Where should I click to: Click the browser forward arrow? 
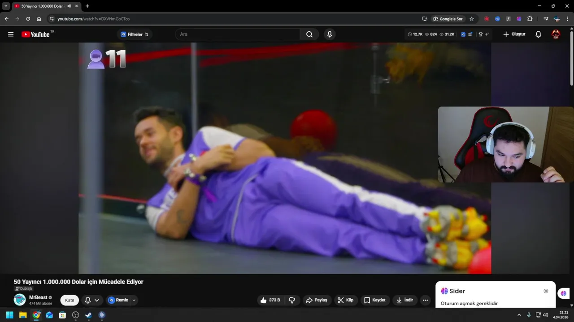pos(17,19)
